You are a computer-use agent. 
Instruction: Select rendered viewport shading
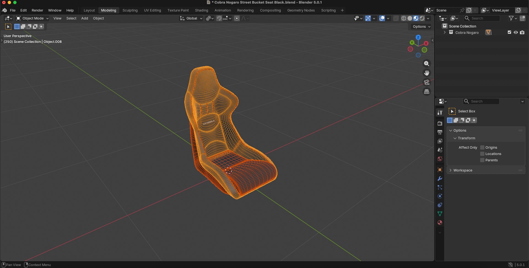click(x=422, y=18)
